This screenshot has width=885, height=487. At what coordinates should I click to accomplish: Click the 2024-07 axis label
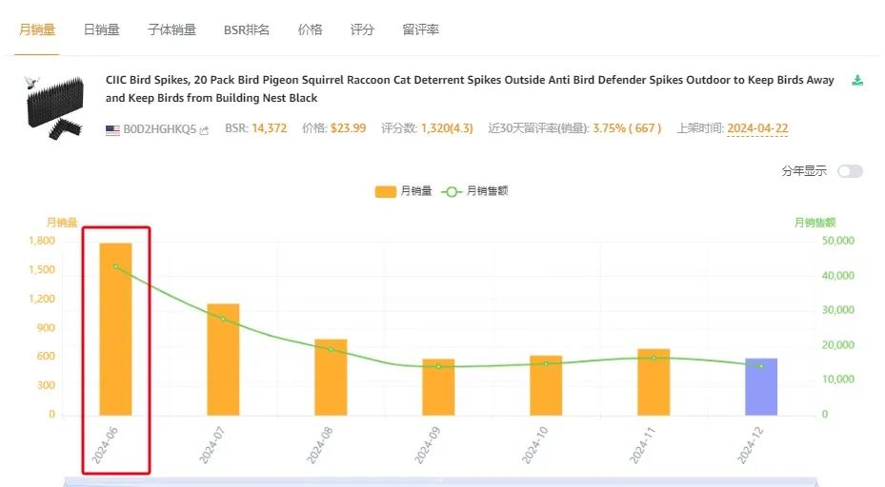point(212,445)
